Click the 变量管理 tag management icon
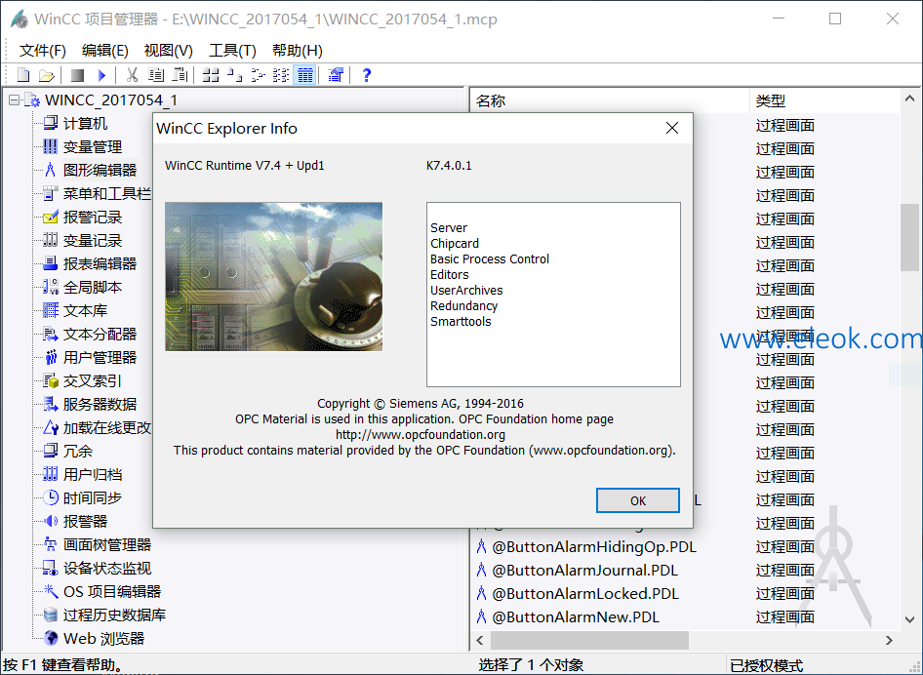The height and width of the screenshot is (675, 923). pyautogui.click(x=51, y=146)
